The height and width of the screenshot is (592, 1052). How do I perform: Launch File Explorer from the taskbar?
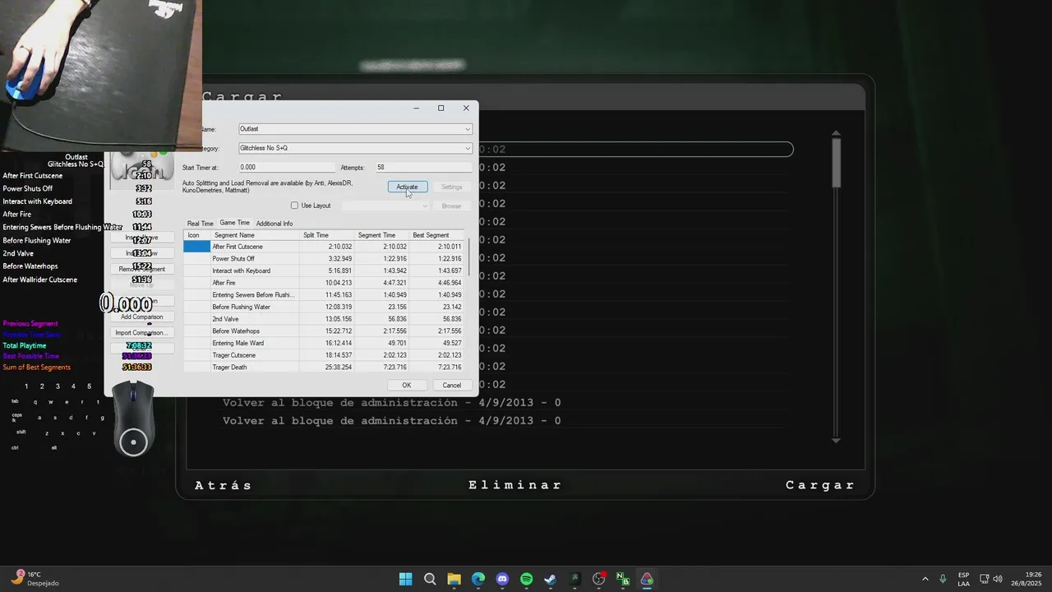454,579
